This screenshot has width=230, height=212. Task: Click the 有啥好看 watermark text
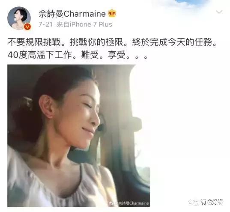pyautogui.click(x=212, y=202)
